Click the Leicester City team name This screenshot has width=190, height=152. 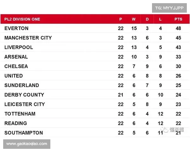pos(25,104)
